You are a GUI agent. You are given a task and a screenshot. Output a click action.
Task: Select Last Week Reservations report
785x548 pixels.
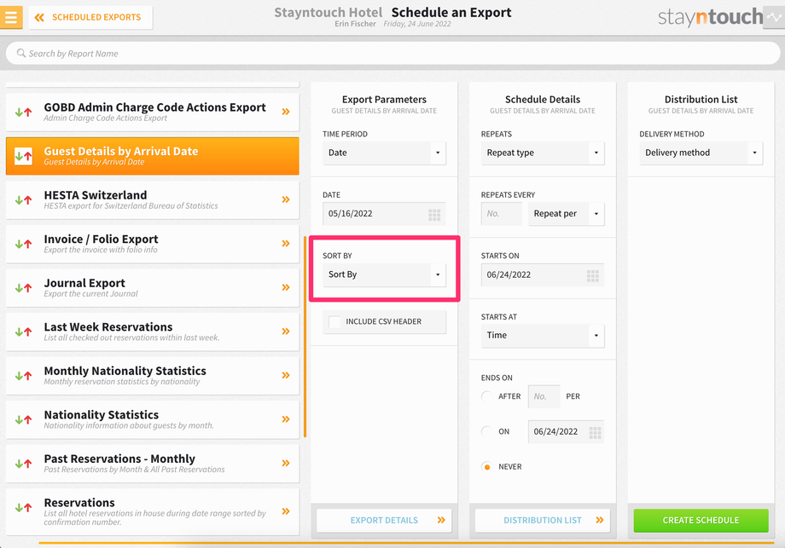tap(152, 332)
